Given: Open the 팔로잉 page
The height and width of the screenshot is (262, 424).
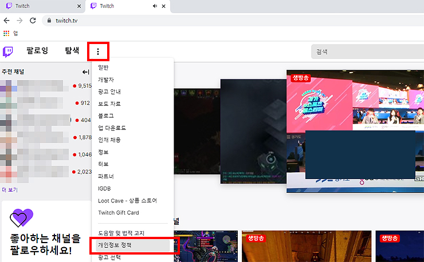Looking at the screenshot, I should pyautogui.click(x=37, y=50).
